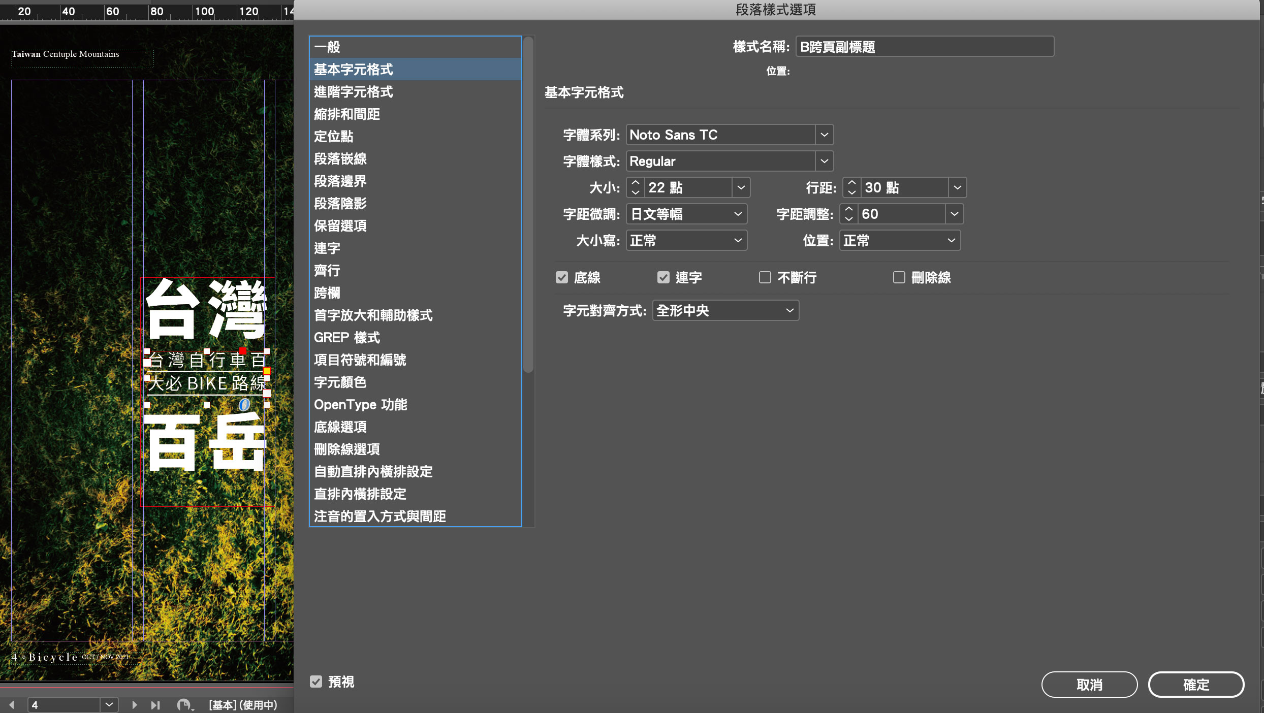Go to previous page arrow in status bar

click(12, 705)
